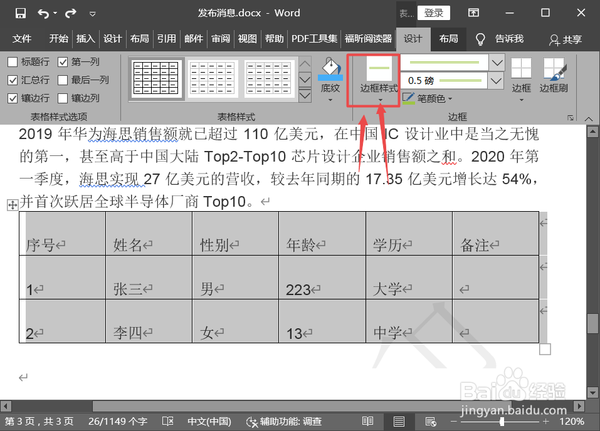Click the 姓名 table header cell
The width and height of the screenshot is (600, 431).
(149, 233)
